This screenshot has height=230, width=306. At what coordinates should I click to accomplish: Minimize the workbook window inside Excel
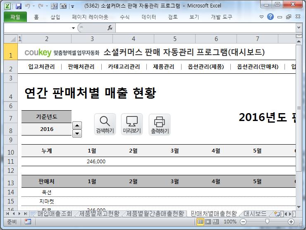280,17
